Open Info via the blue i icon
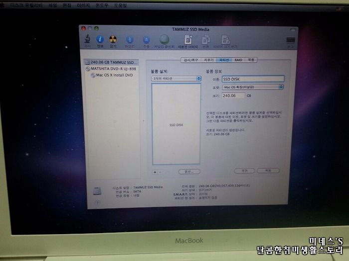This screenshot has width=349, height=261. 100,39
